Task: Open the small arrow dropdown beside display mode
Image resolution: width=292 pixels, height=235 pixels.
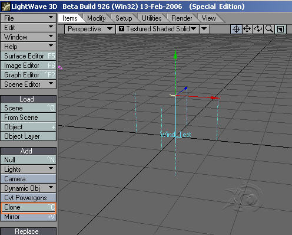Action: pos(204,29)
